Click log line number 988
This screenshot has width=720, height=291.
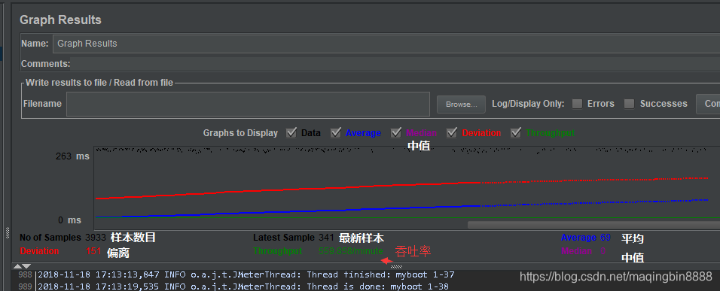point(25,275)
